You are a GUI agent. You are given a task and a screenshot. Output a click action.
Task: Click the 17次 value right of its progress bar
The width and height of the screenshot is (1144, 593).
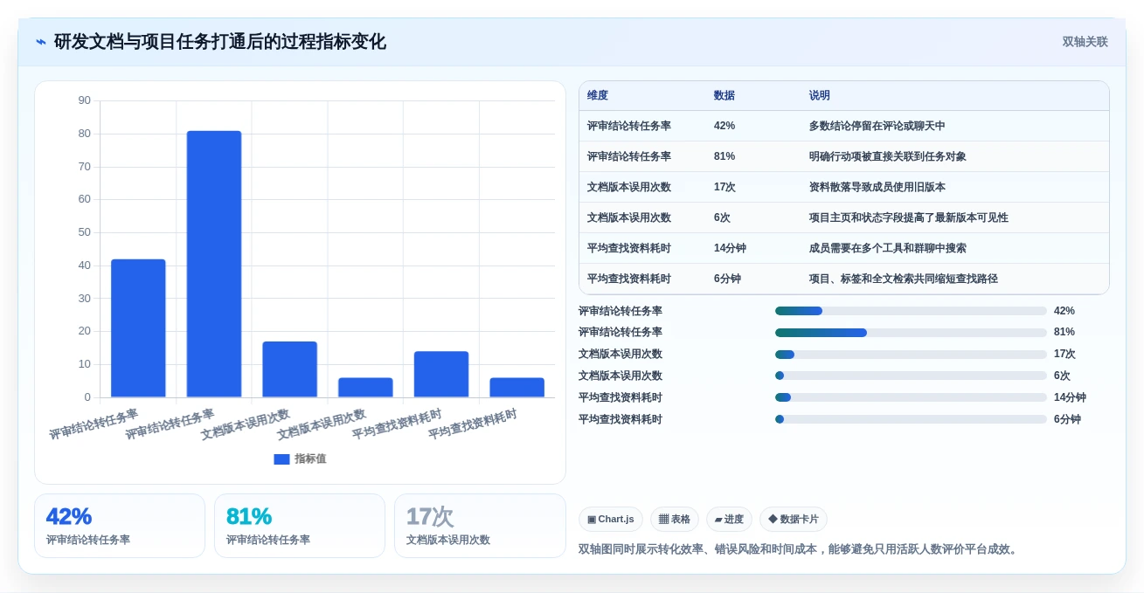pos(1064,354)
